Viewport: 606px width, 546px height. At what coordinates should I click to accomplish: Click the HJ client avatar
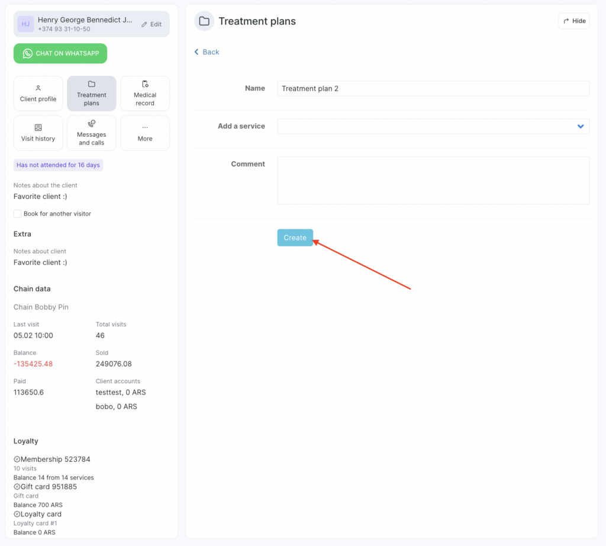25,24
